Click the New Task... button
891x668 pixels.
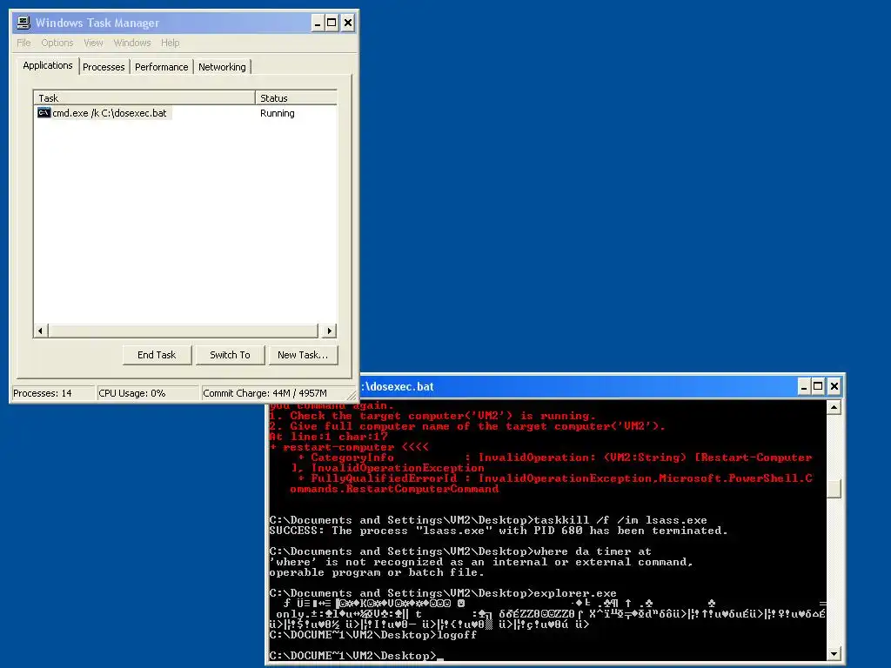click(303, 355)
